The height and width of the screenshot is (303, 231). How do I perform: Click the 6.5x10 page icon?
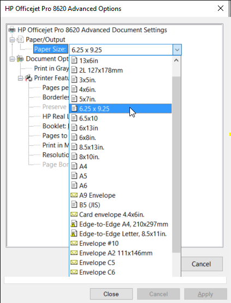[x=74, y=118]
